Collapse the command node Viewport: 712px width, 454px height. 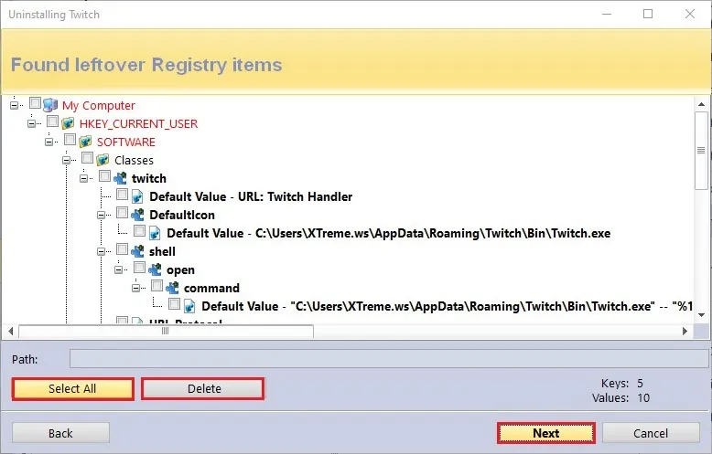pyautogui.click(x=135, y=288)
